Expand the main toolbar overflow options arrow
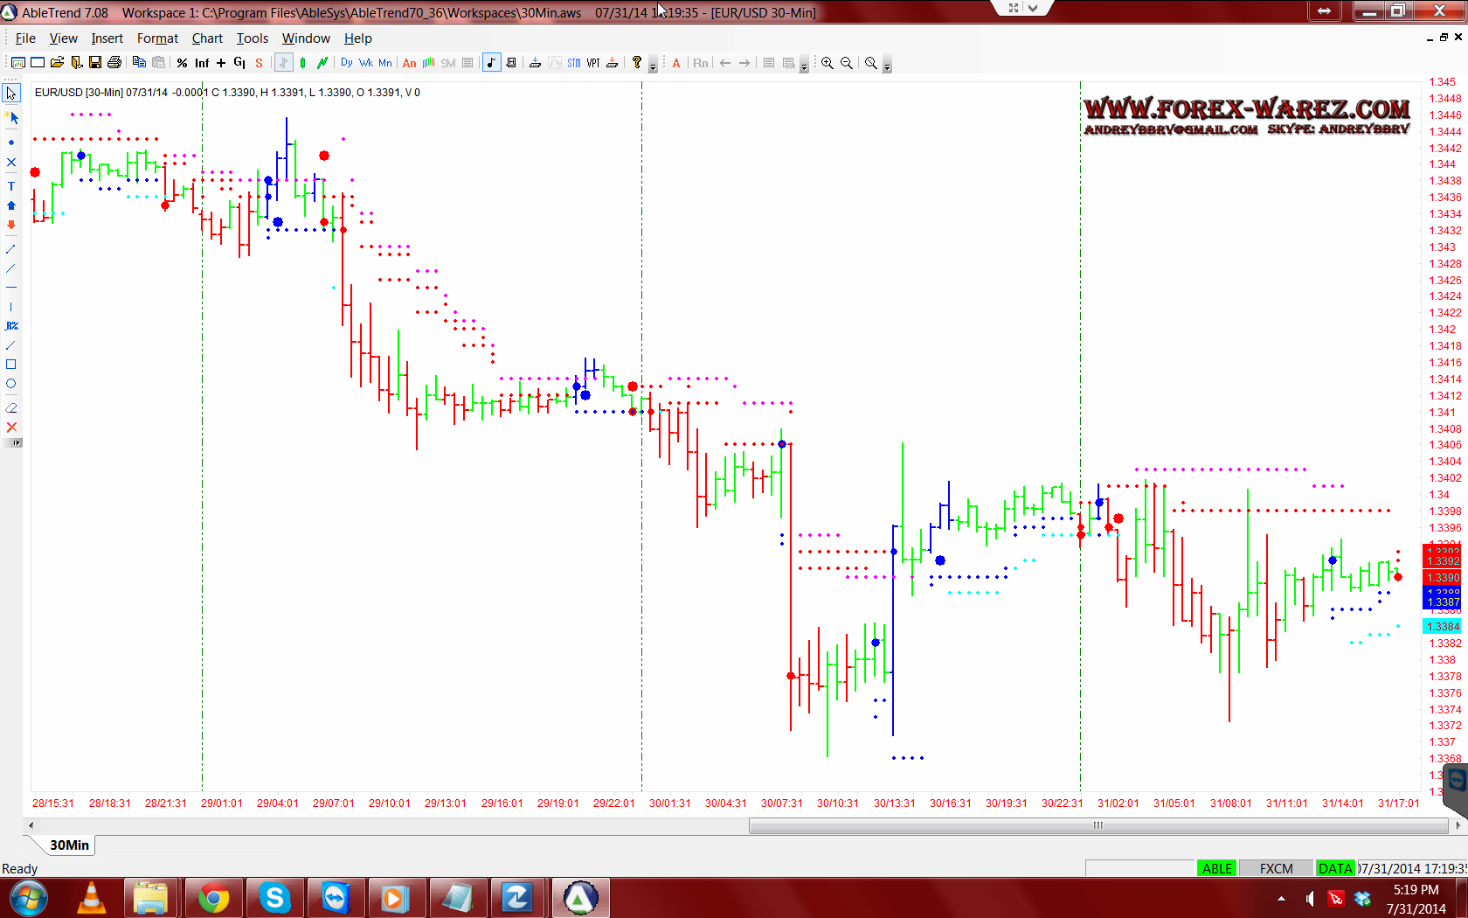 tap(653, 66)
